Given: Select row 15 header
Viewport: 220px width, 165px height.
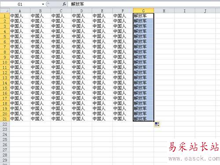Looking at the screenshot, I should click(5, 88).
